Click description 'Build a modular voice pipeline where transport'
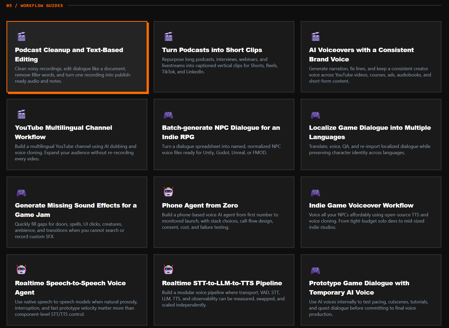The image size is (449, 328). coord(223,299)
